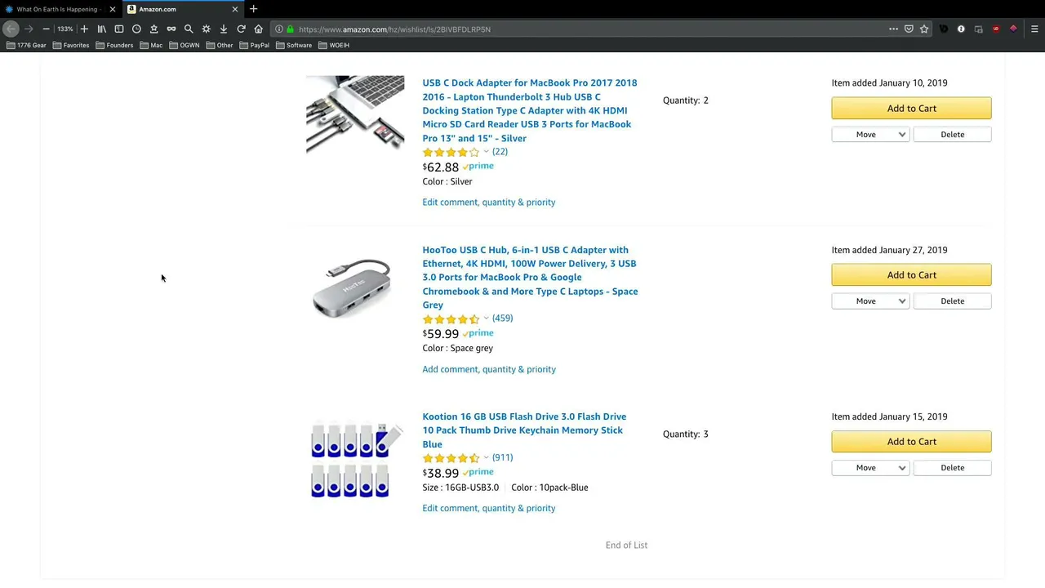Reload the page with the refresh icon
Viewport: 1045px width, 588px height.
[241, 29]
